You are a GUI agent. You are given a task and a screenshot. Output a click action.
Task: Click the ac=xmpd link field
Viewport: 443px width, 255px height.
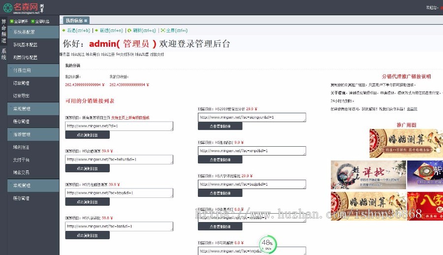(x=252, y=151)
